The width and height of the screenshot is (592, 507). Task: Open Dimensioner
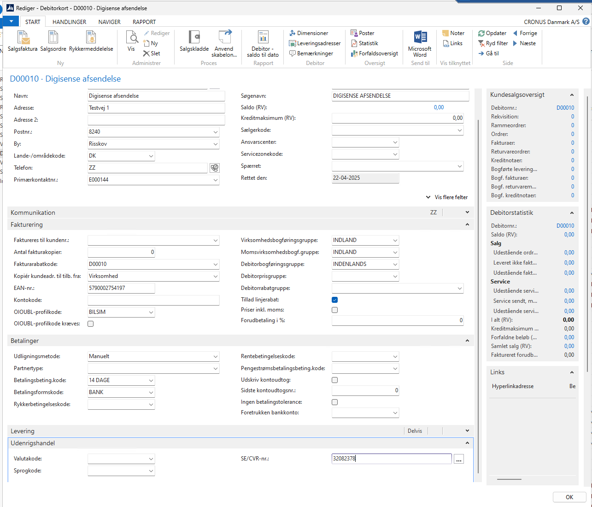click(x=309, y=33)
